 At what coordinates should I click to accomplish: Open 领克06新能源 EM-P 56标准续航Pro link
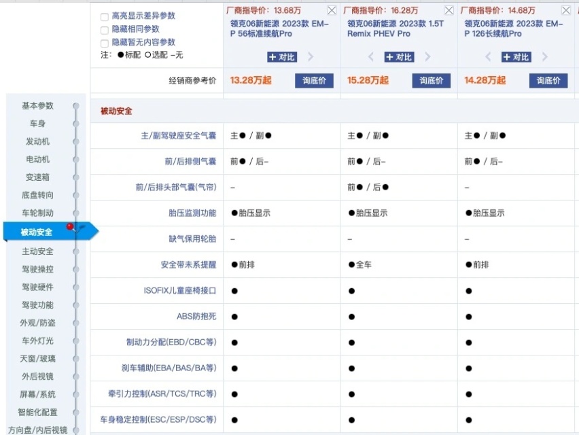pos(279,29)
